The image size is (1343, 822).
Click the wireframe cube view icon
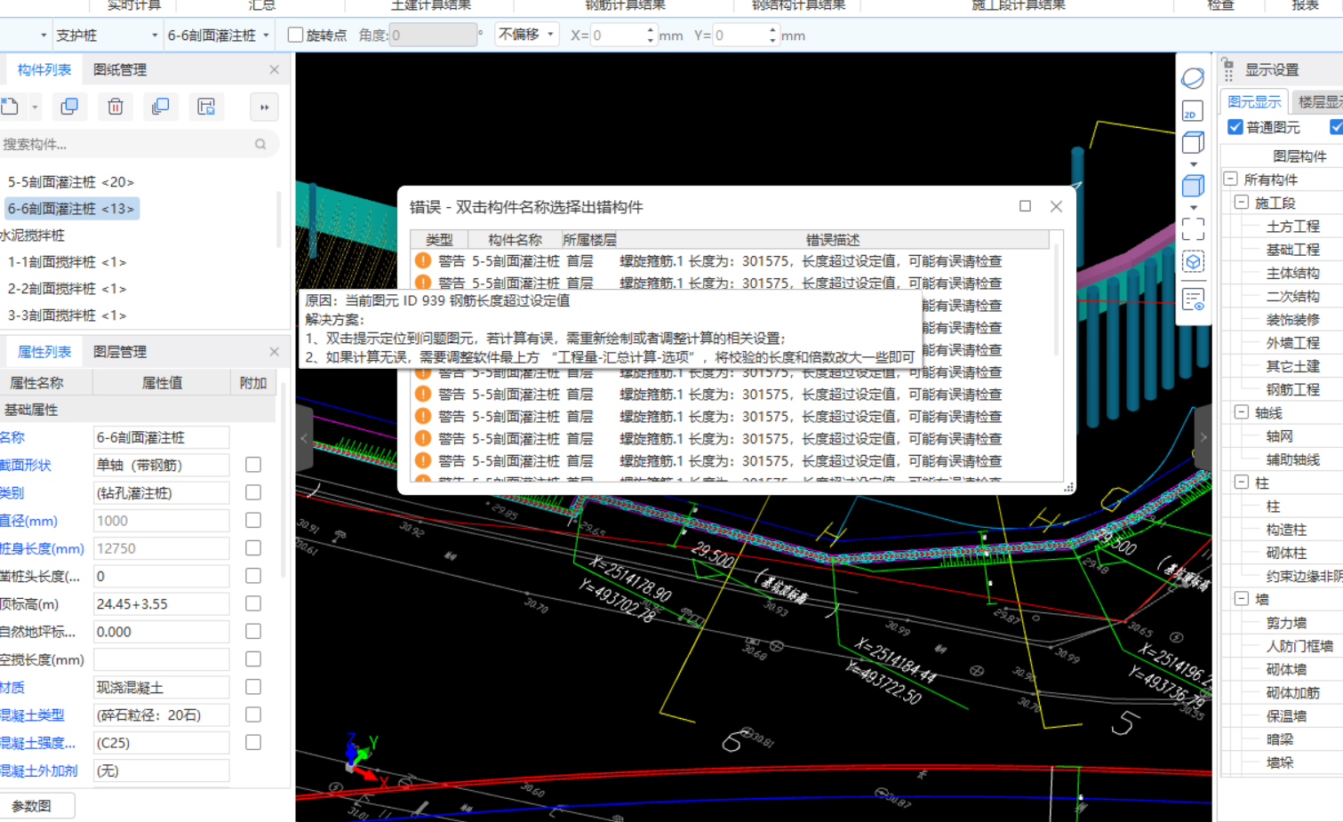click(x=1193, y=143)
